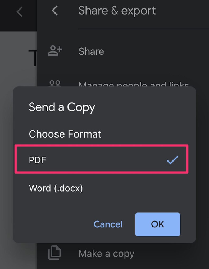The width and height of the screenshot is (209, 269).
Task: Switch the copy format to Word (.docx)
Action: 56,188
